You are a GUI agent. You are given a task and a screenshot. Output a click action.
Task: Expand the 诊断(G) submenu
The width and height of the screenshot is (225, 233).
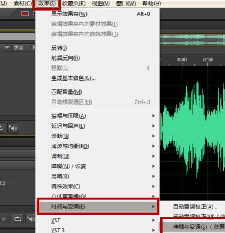[x=98, y=136]
